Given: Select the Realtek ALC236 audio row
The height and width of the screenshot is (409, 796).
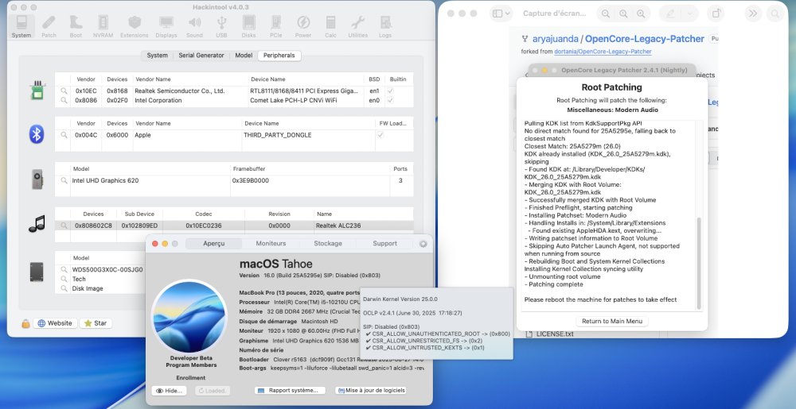Looking at the screenshot, I should click(234, 226).
